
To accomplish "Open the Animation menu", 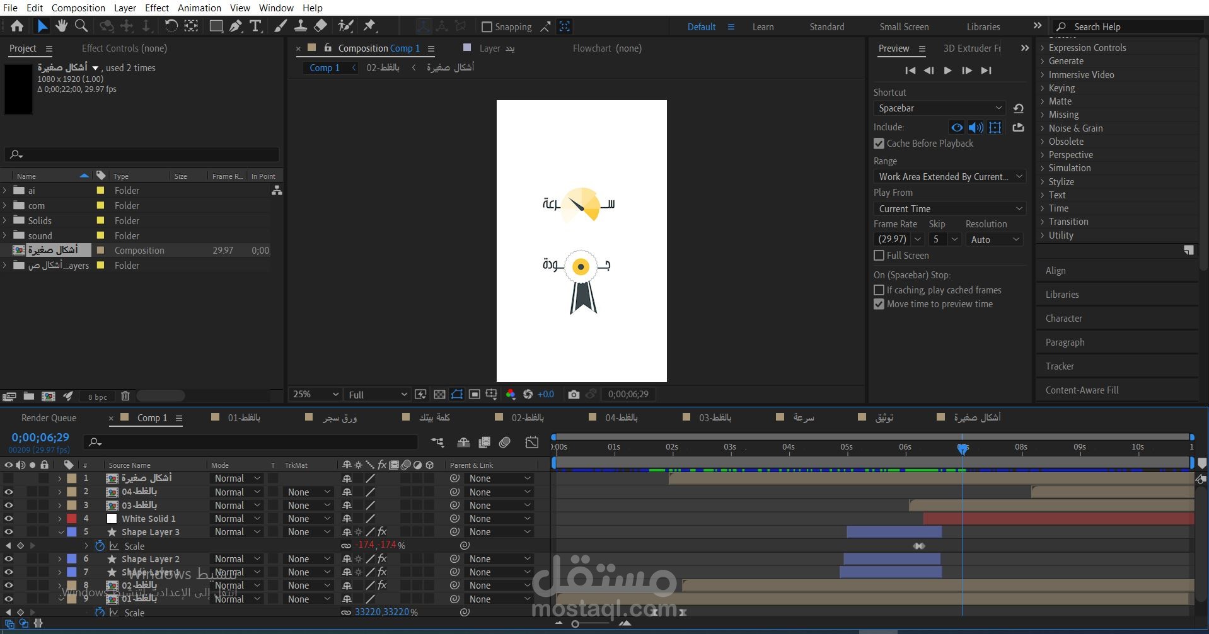I will (x=199, y=8).
